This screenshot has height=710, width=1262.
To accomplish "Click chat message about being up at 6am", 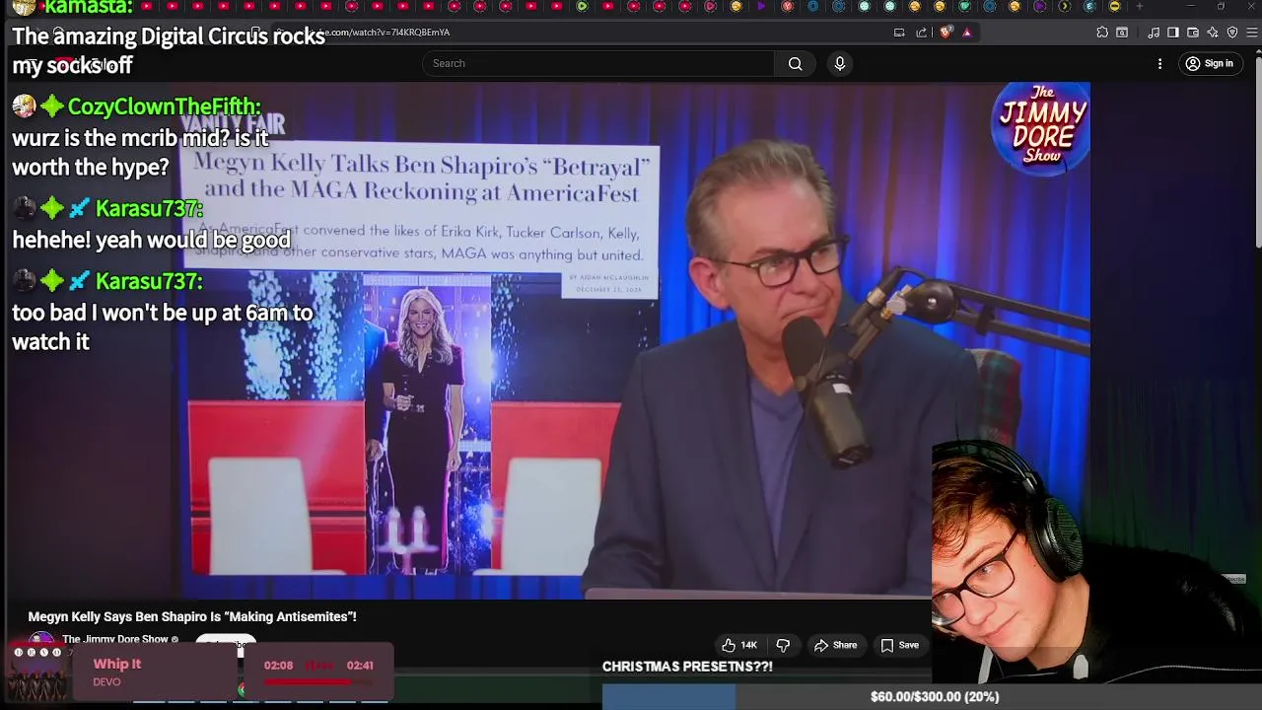I will click(x=162, y=326).
